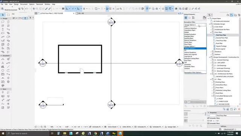The height and width of the screenshot is (136, 241).
Task: Click the Pick Up Parameters eyedropper icon
Action: (x=46, y=9)
